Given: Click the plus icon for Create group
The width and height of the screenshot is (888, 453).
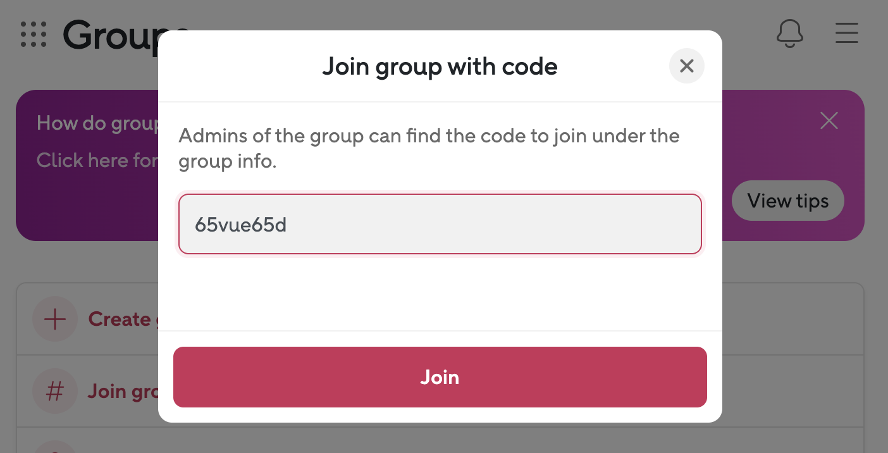Looking at the screenshot, I should (x=55, y=320).
